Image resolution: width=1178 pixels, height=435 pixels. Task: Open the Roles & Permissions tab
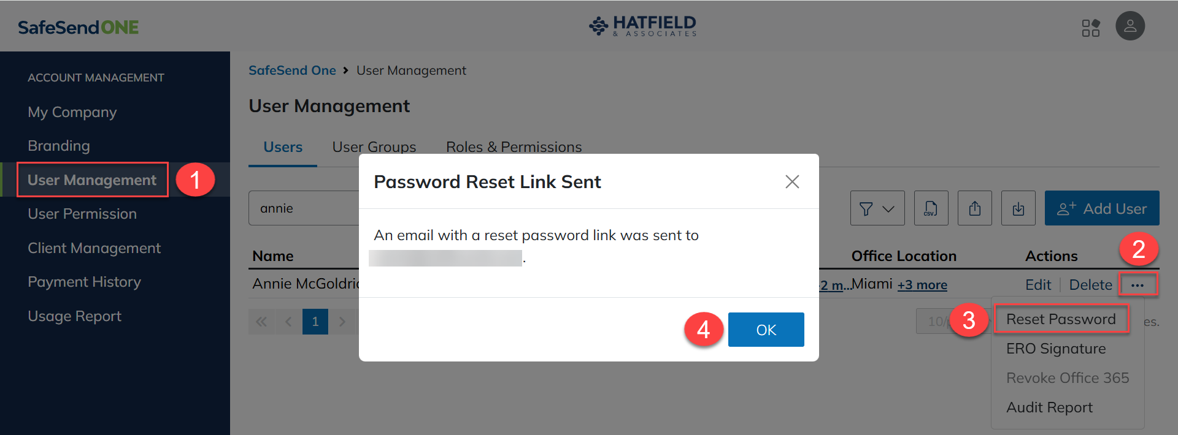pyautogui.click(x=514, y=147)
